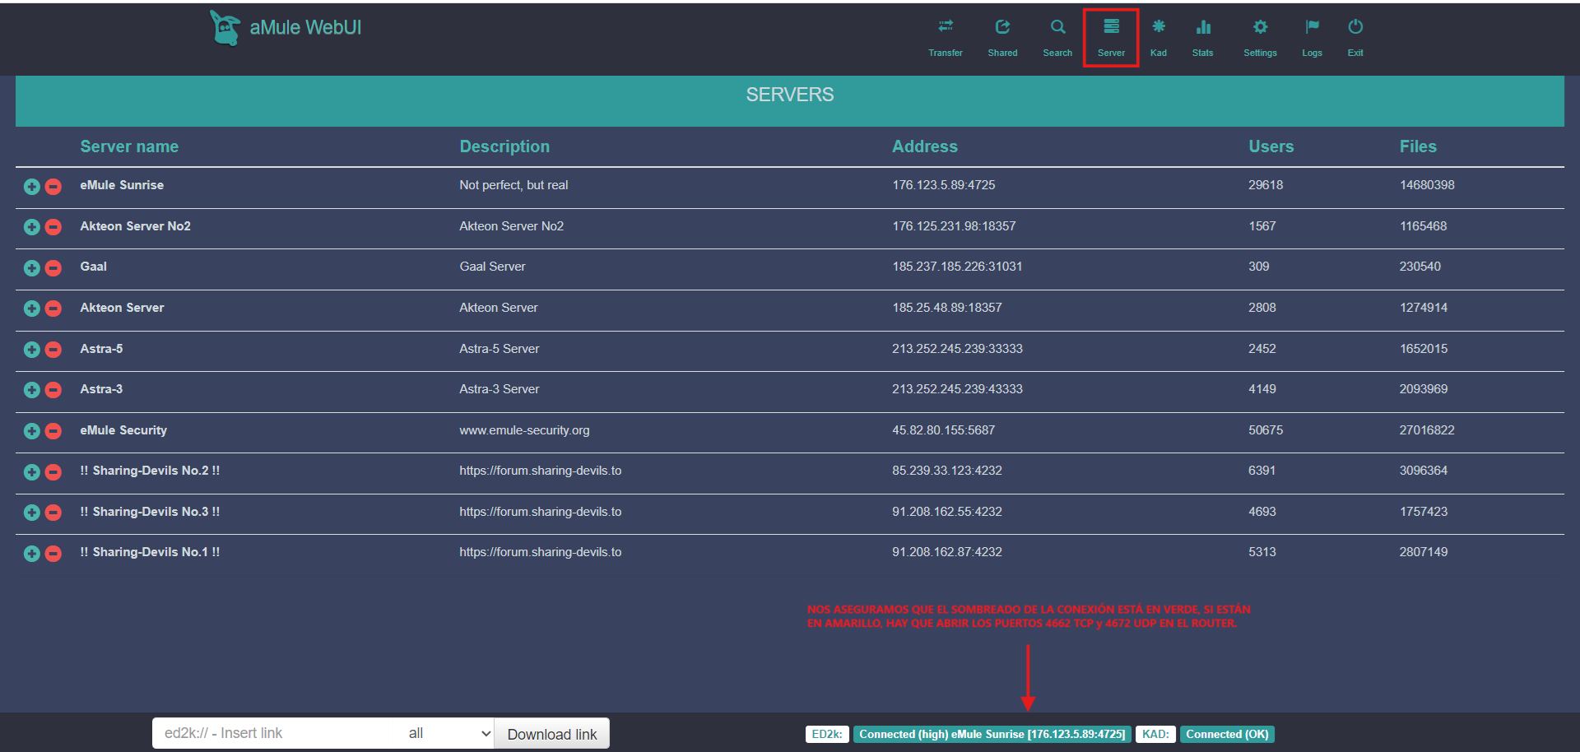Connect to Sharing-Devils No.2 plus icon

pos(32,472)
